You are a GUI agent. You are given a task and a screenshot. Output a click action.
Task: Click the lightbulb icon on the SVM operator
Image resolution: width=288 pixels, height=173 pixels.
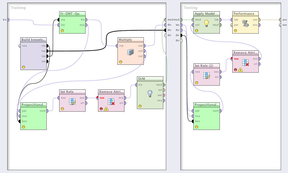pyautogui.click(x=150, y=93)
